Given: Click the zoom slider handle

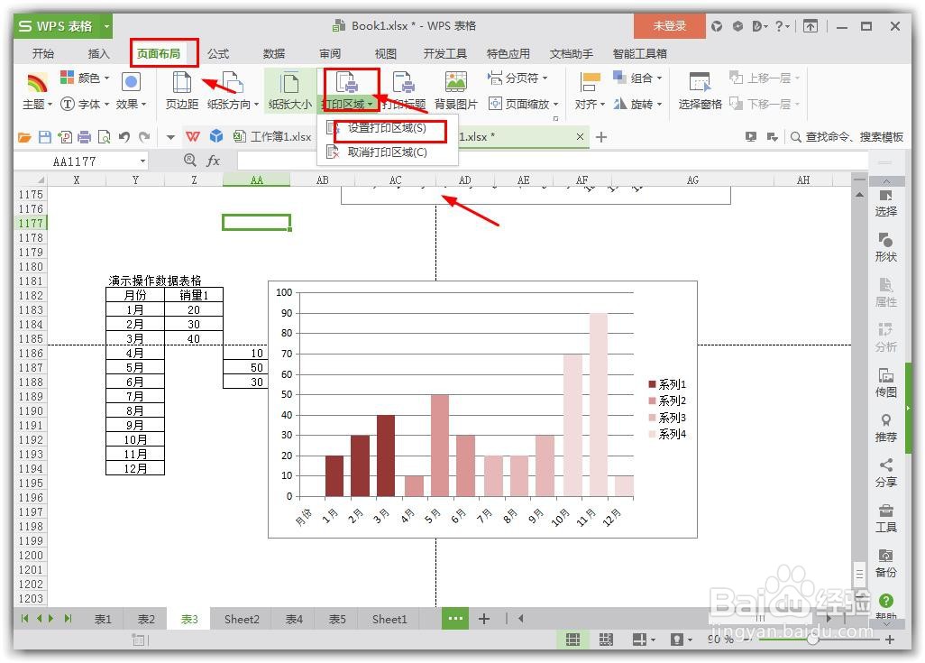Looking at the screenshot, I should [x=813, y=640].
